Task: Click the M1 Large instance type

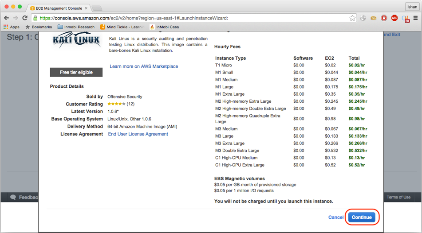Action: tap(224, 87)
